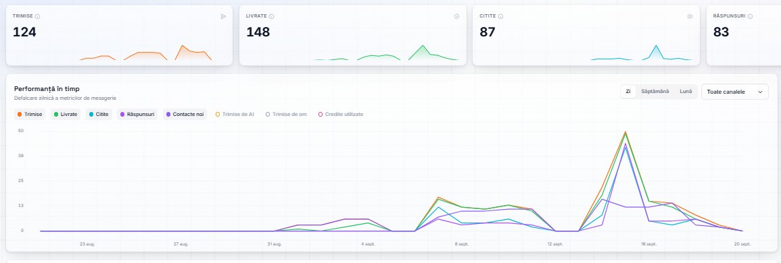The image size is (781, 263).
Task: Click the Defalcare zilnică subtitle text
Action: tap(65, 98)
